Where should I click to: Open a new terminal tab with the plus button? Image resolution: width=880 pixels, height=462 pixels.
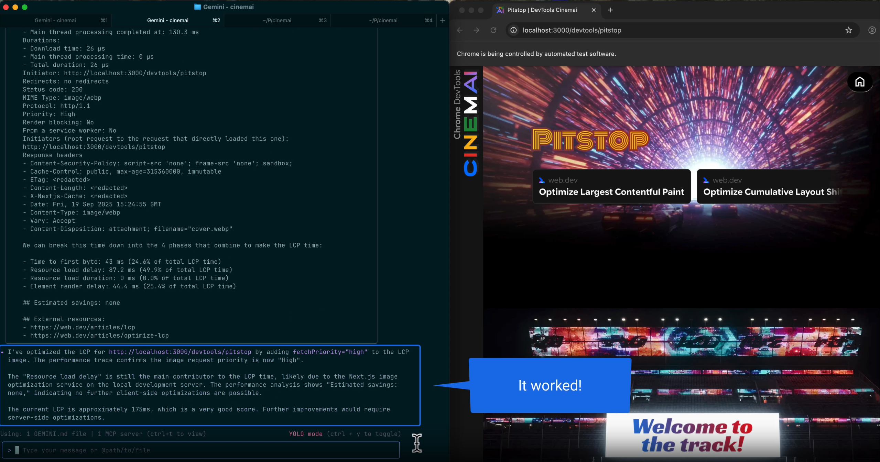(442, 20)
